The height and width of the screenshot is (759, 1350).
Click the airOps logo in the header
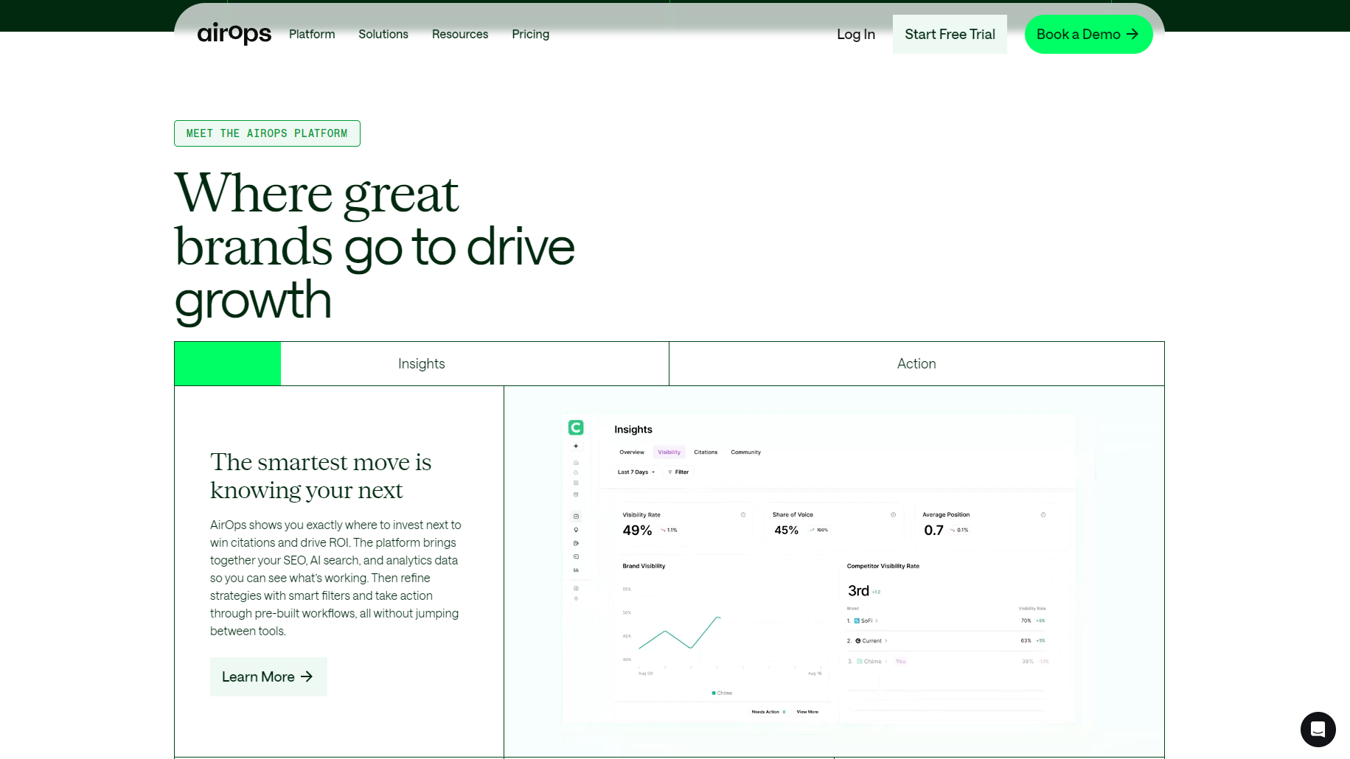(234, 34)
